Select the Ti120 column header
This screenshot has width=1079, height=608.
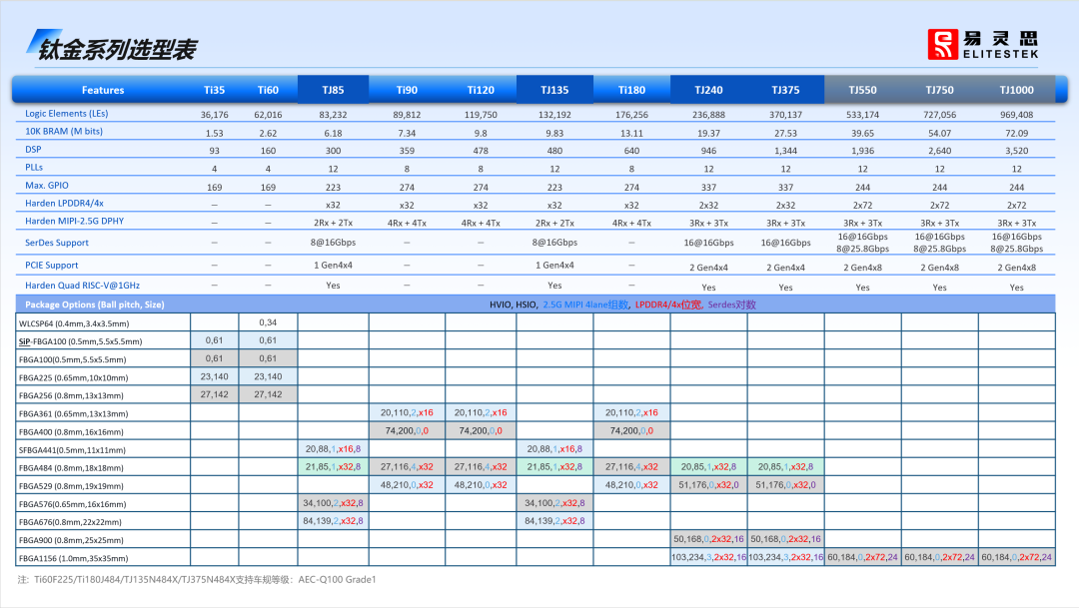481,90
